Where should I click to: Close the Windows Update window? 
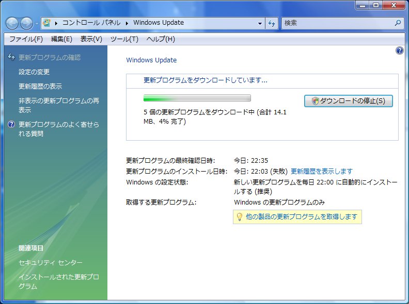[394, 5]
